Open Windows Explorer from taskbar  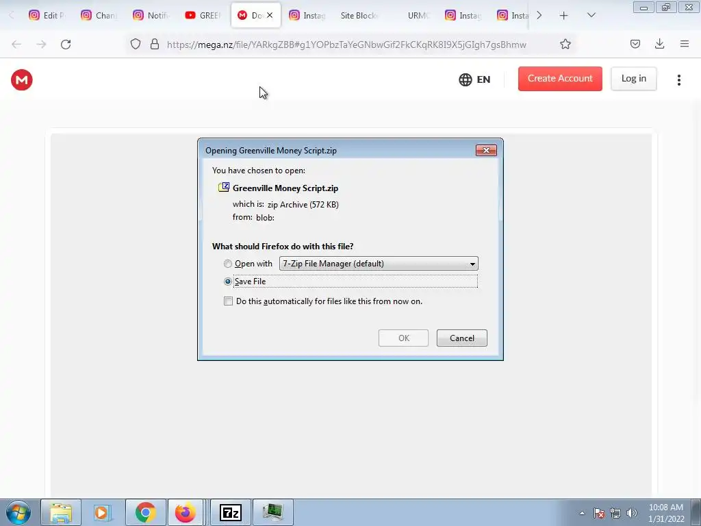[x=61, y=512]
